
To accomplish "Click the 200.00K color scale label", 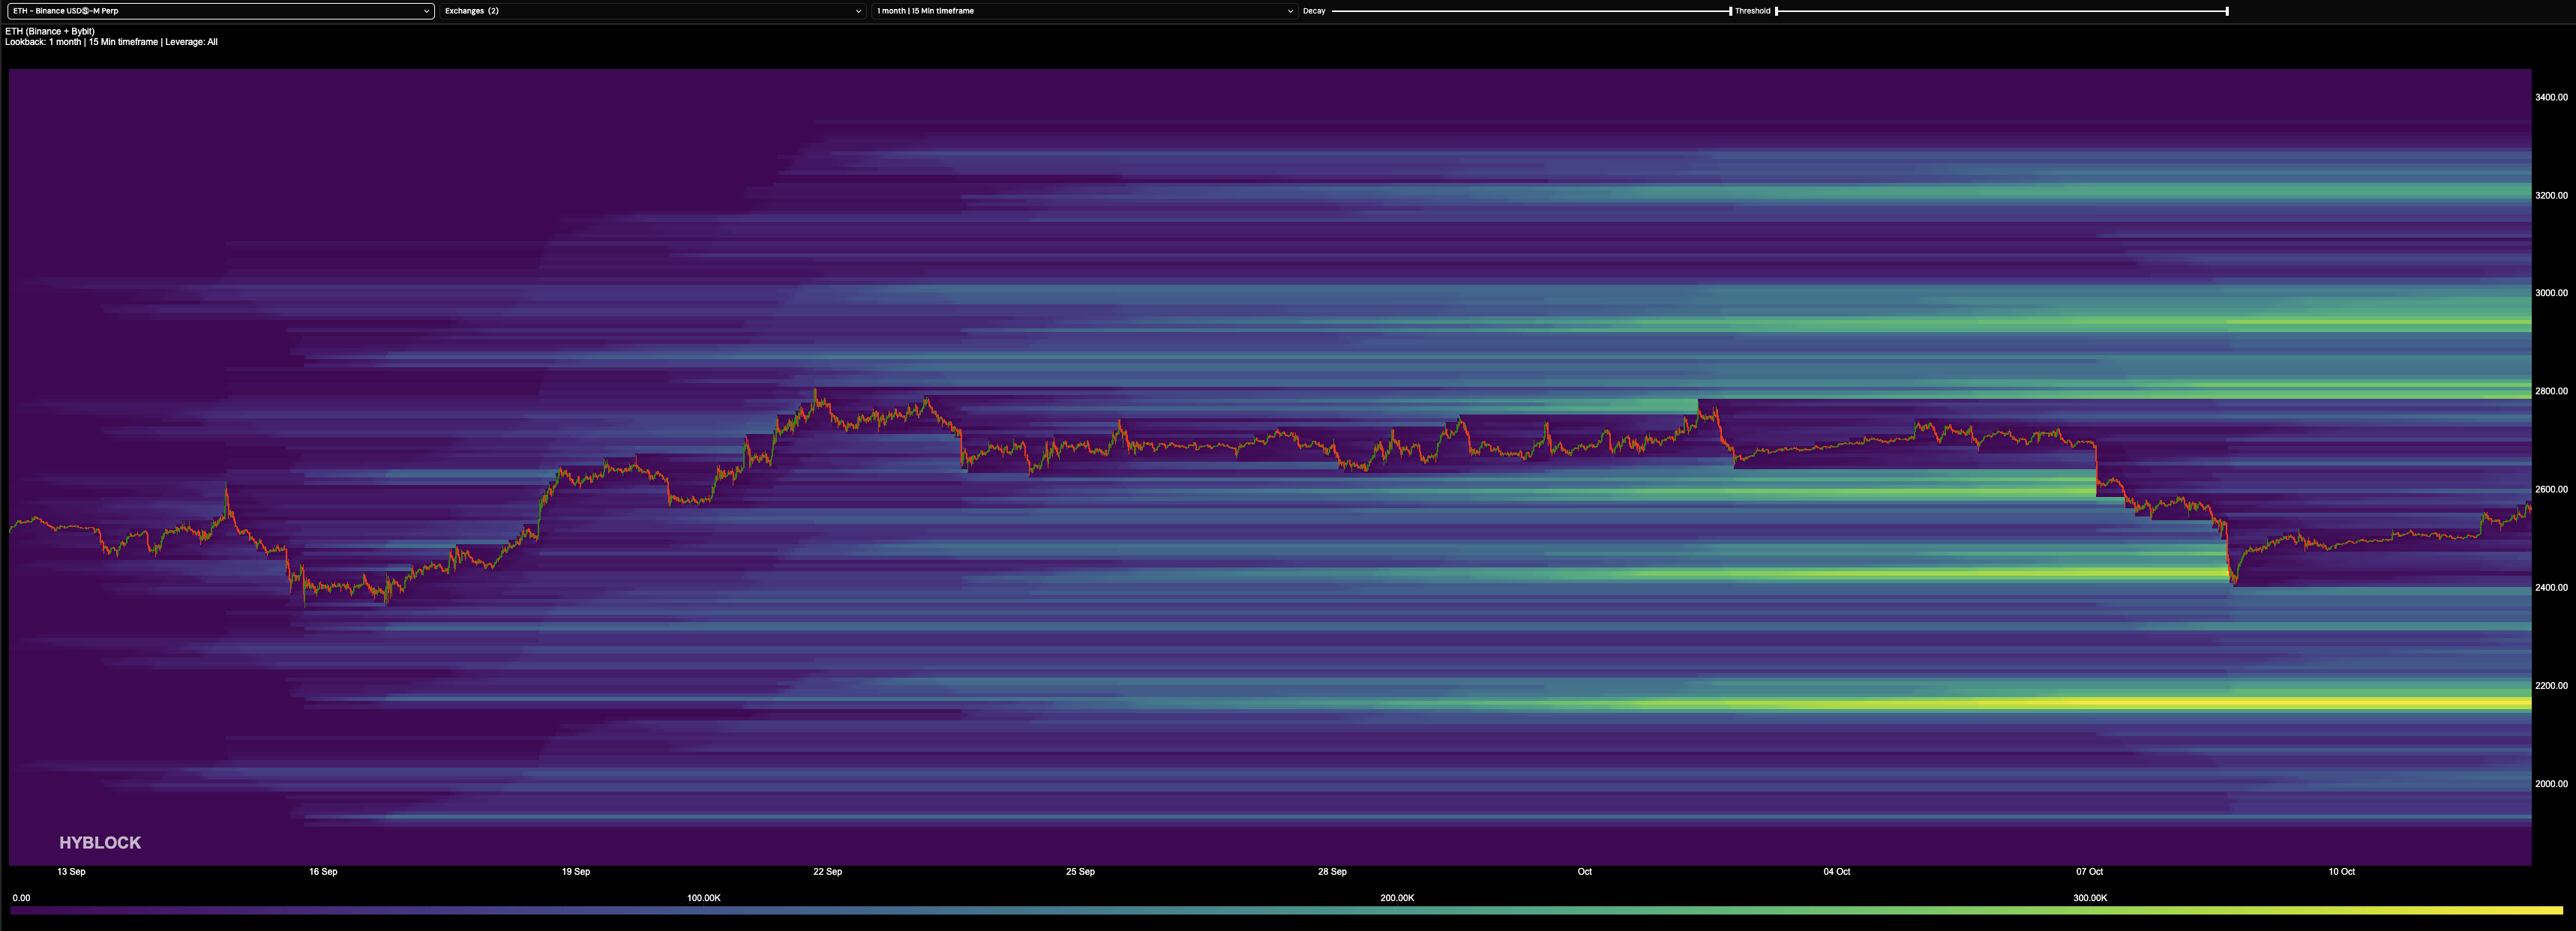I will 1397,898.
